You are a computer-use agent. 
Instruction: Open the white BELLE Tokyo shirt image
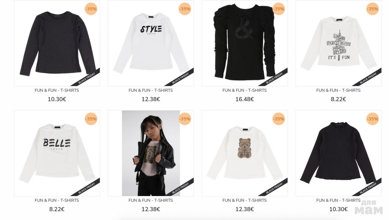(x=57, y=153)
